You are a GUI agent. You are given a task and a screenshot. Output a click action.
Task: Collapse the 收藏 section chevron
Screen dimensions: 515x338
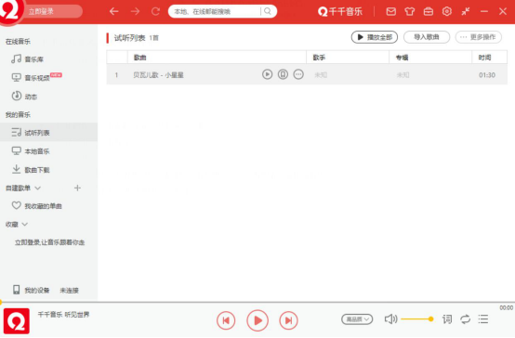pos(25,225)
